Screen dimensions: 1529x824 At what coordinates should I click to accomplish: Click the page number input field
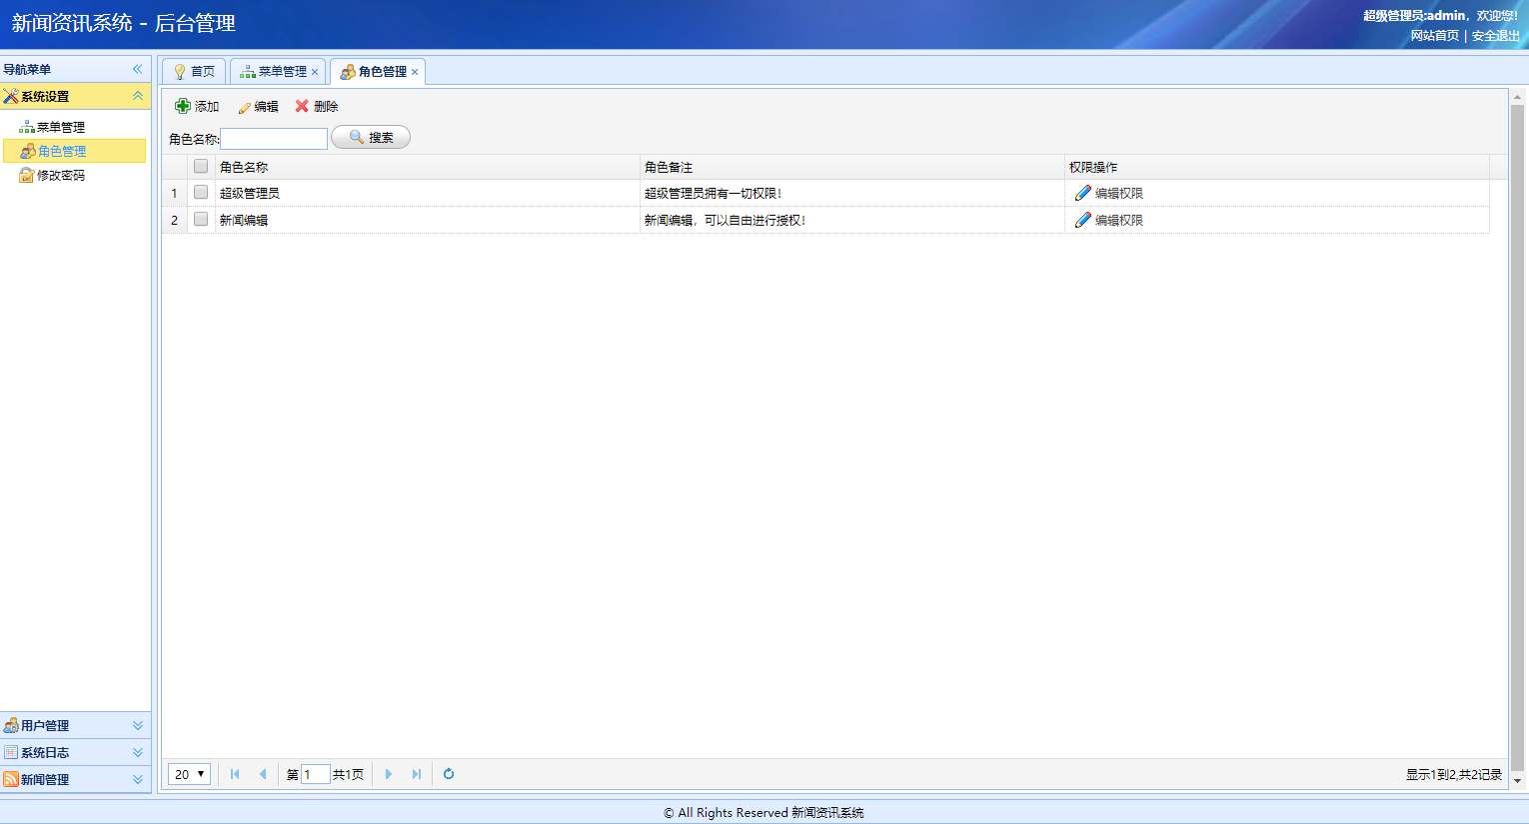[x=315, y=774]
